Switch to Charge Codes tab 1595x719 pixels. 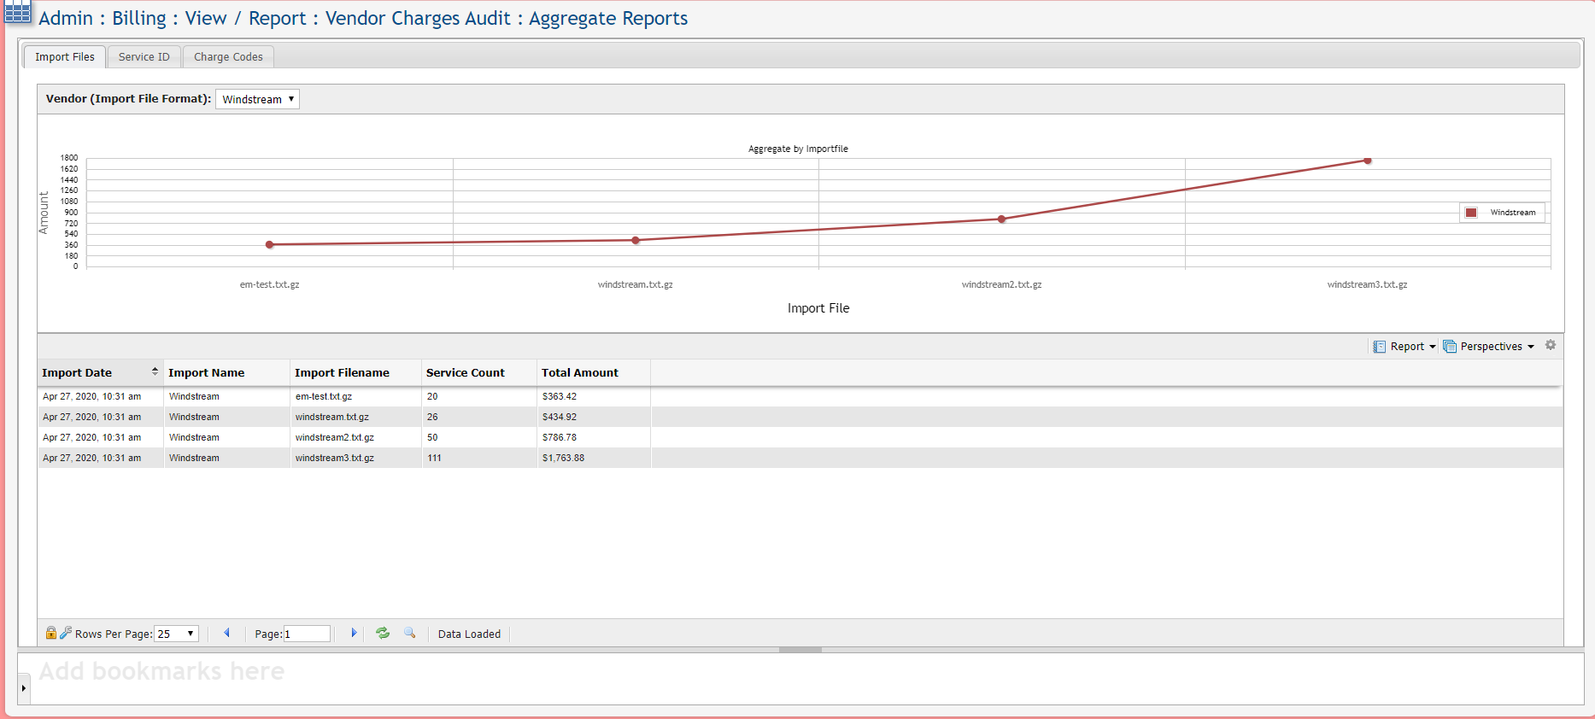(228, 56)
